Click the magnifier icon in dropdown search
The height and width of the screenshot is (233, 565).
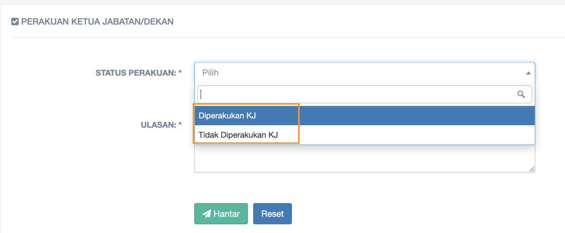click(x=521, y=94)
